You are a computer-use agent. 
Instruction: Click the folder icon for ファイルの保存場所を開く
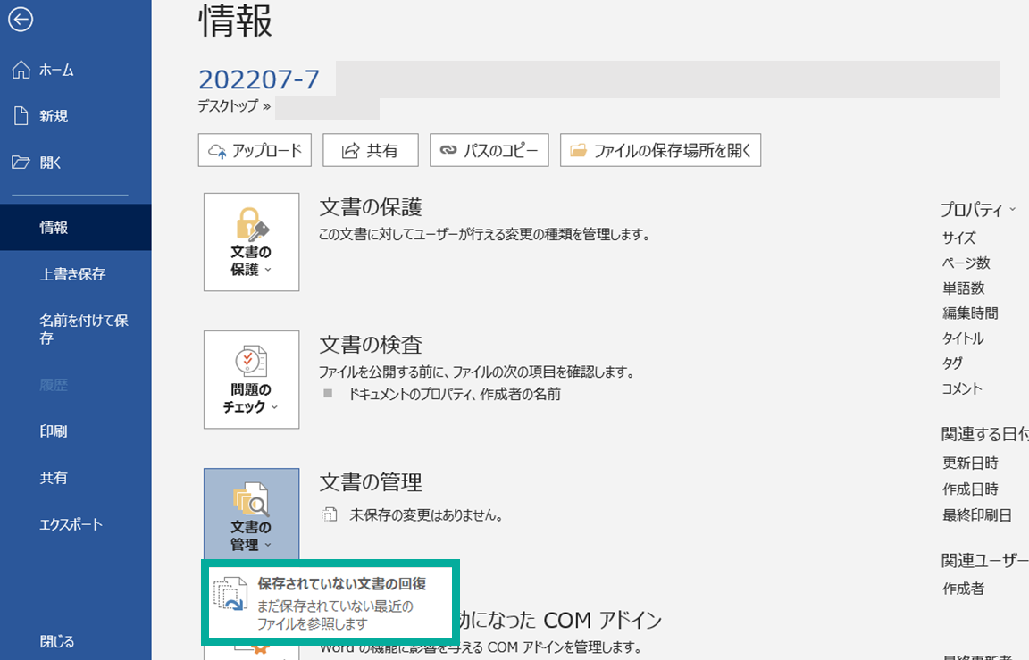tap(579, 150)
